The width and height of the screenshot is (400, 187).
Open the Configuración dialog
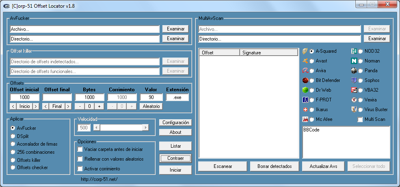click(175, 123)
